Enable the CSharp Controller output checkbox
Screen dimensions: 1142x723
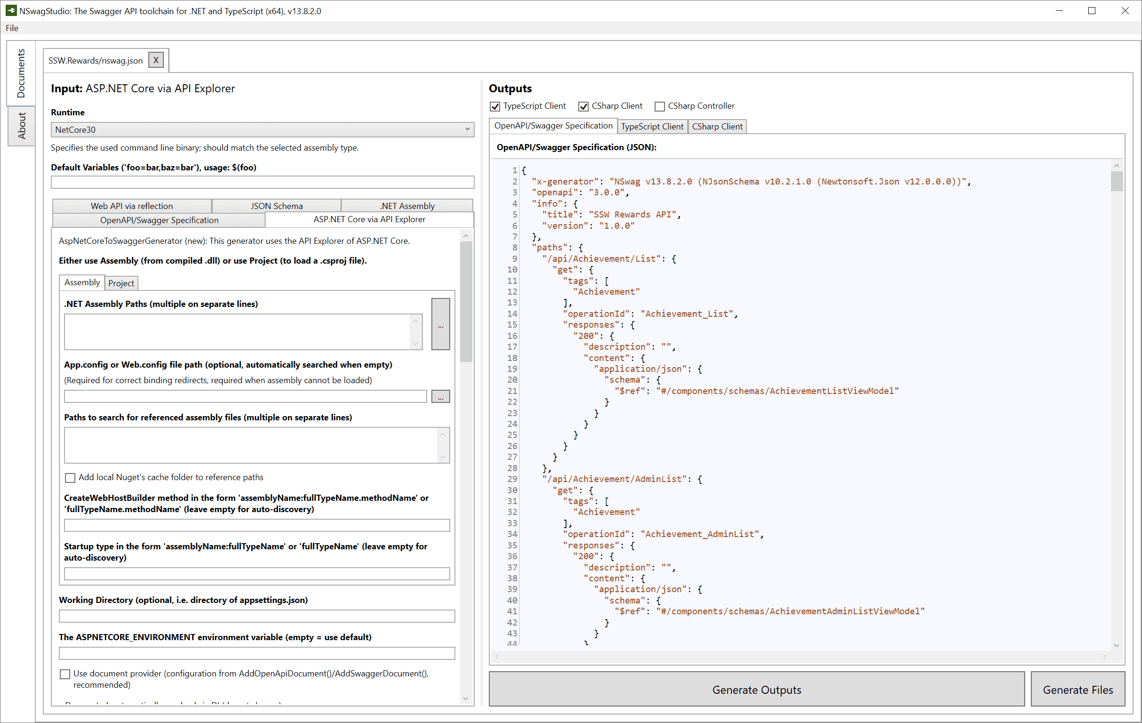(659, 106)
